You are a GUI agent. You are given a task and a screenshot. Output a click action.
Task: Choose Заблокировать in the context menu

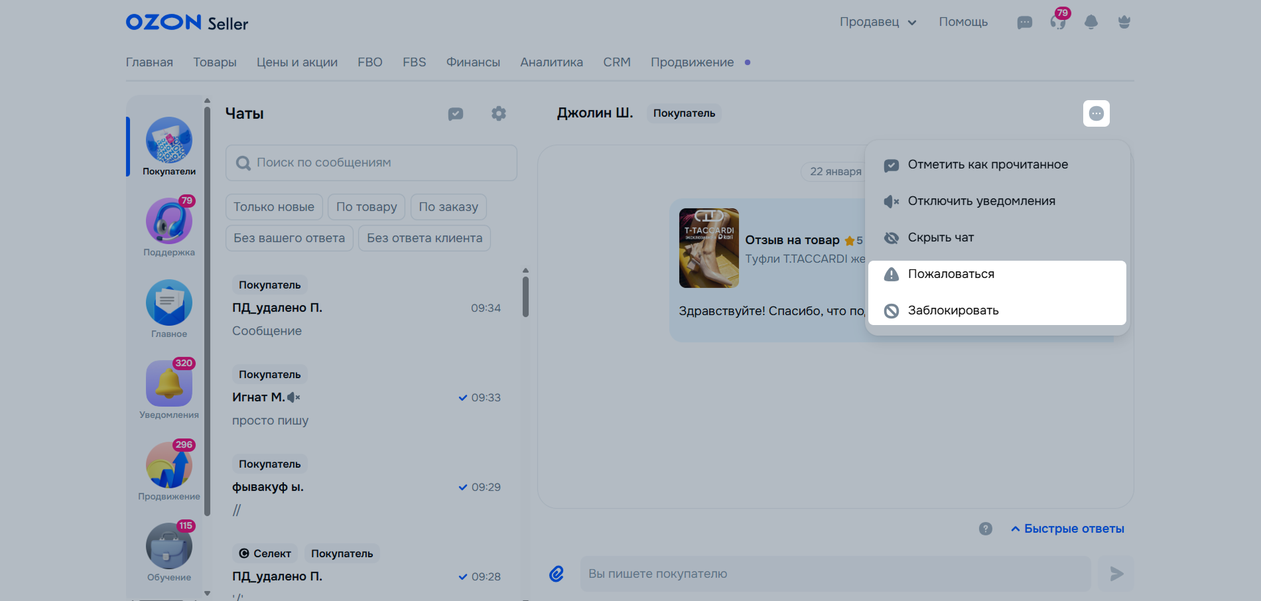[953, 310]
